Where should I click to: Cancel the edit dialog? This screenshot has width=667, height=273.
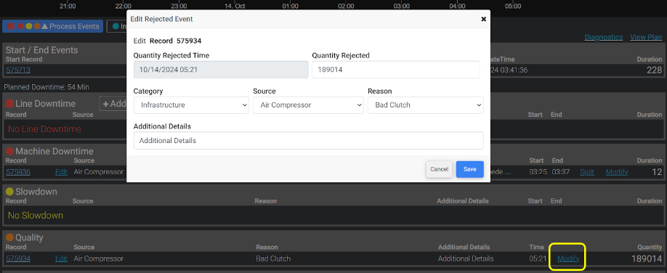439,169
